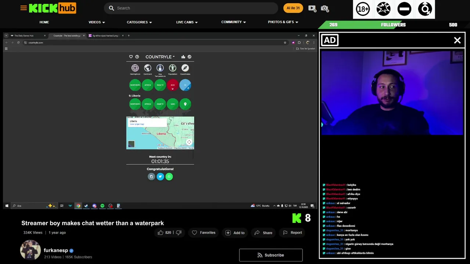This screenshot has width=470, height=264.
Task: Copy results with the clipboard share button
Action: pyautogui.click(x=151, y=177)
